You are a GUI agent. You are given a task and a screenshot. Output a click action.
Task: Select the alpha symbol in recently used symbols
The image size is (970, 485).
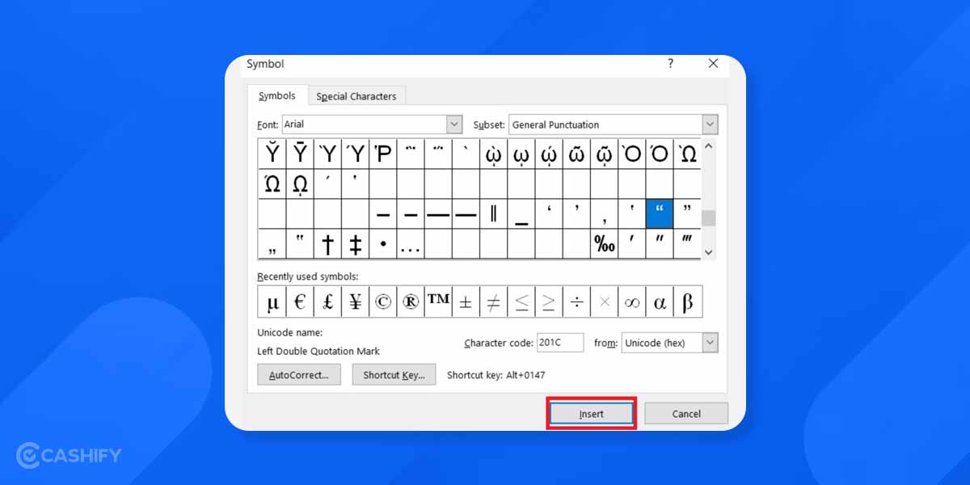point(659,301)
